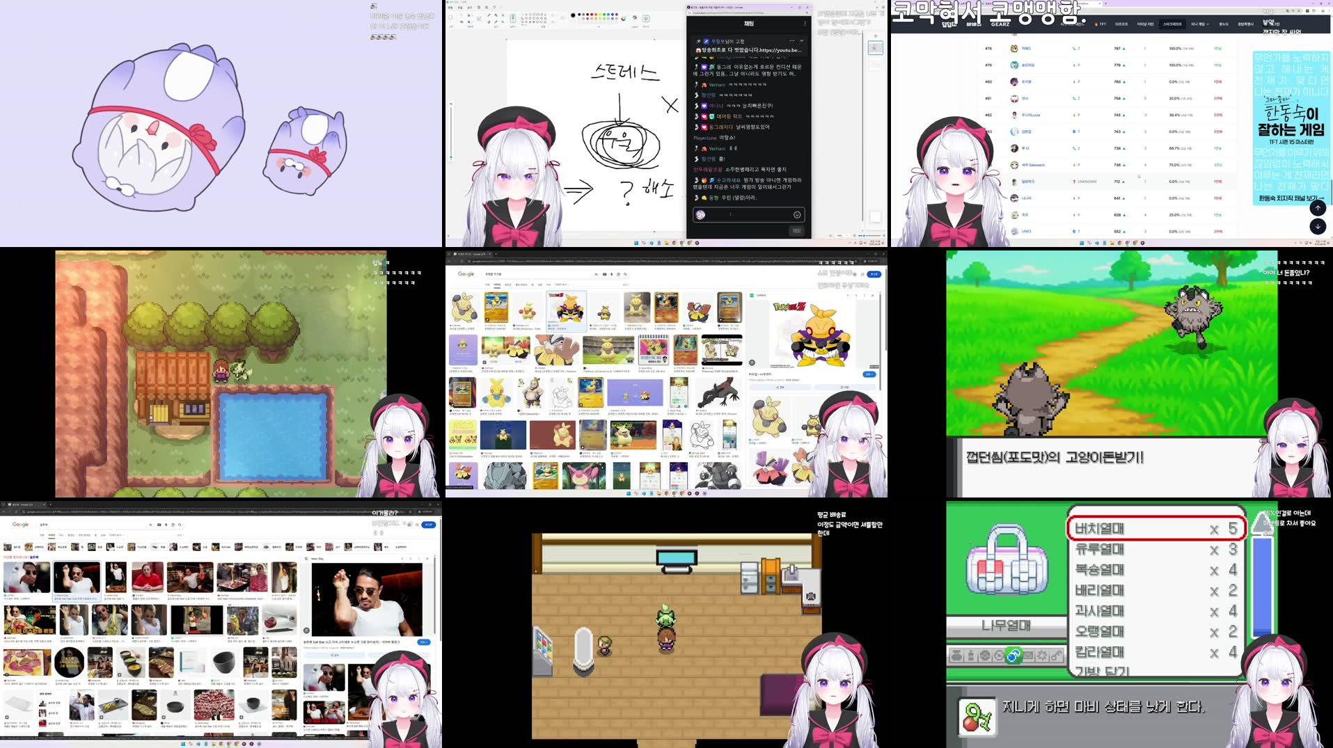Select 칼라열매 item in Pokemon bag
The height and width of the screenshot is (748, 1333).
click(1155, 652)
